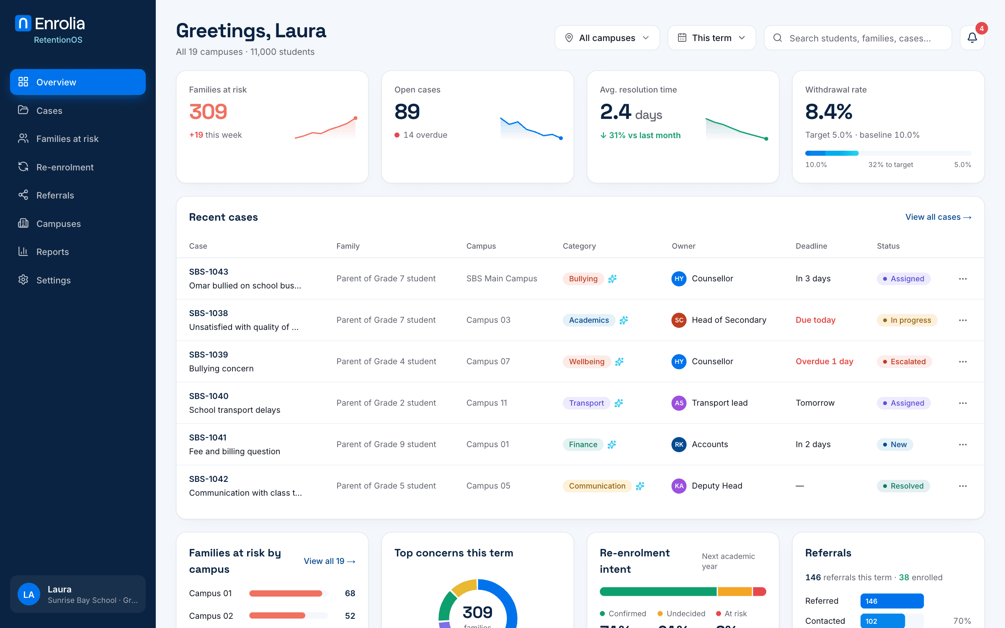Open case SBS-1043 link
This screenshot has height=628, width=1005.
tap(209, 272)
